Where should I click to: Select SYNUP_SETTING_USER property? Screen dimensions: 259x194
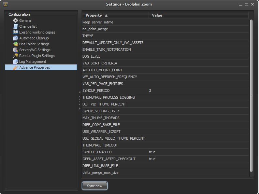pos(165,111)
